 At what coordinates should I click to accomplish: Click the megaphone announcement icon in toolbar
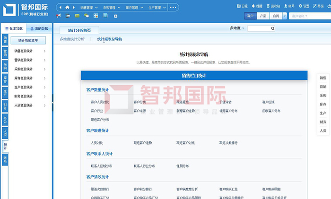(59, 16)
